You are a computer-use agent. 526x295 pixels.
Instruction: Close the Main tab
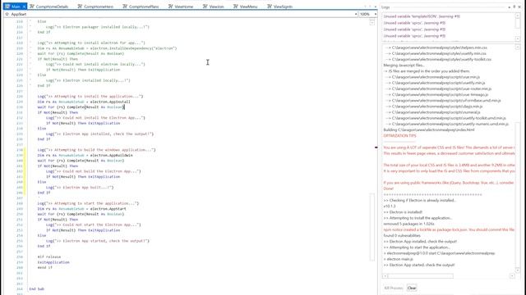pyautogui.click(x=25, y=7)
